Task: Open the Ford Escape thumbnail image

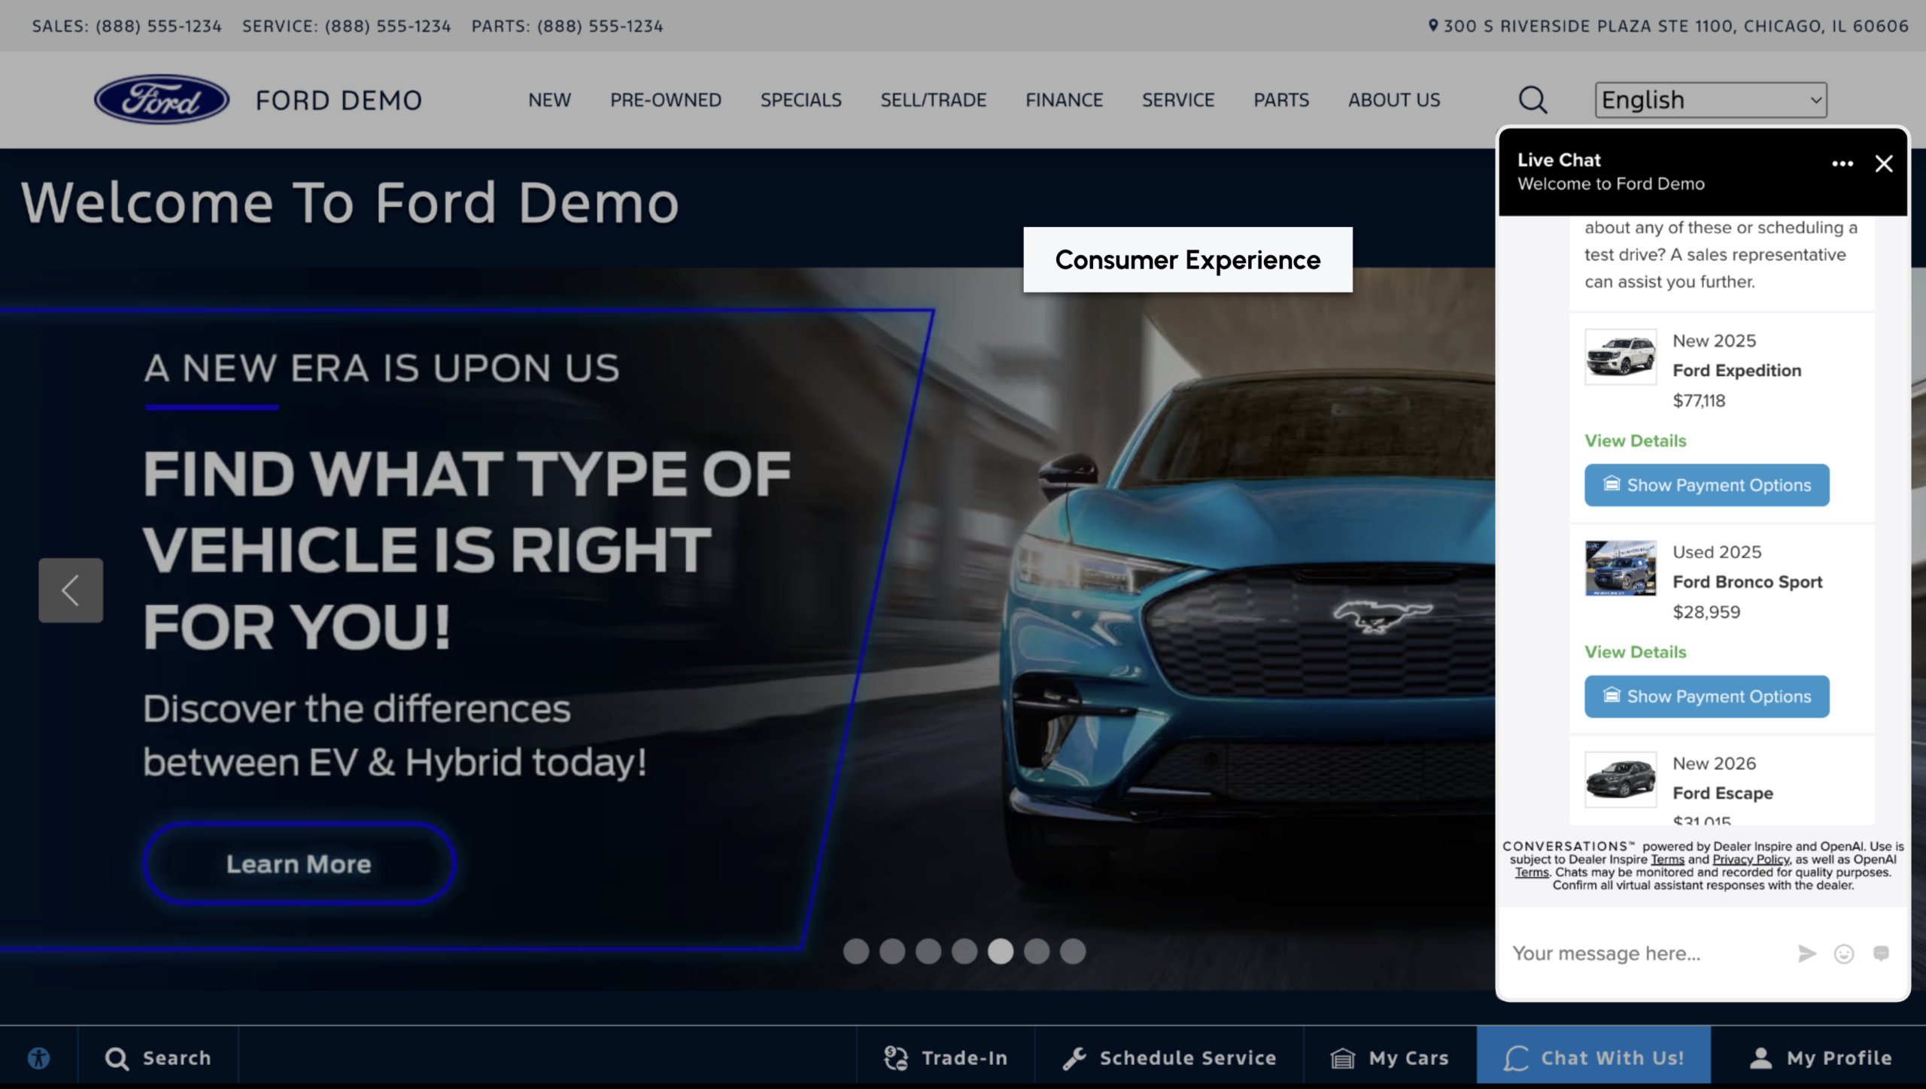Action: click(x=1621, y=780)
